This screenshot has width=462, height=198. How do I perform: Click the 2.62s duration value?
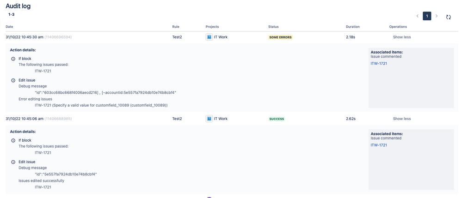point(351,119)
